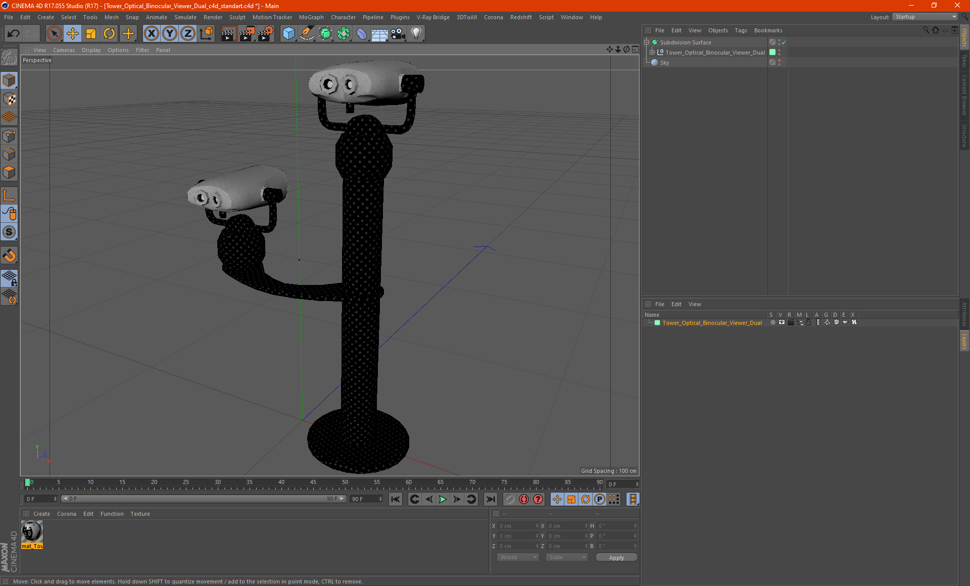Switch to Texture mode icon
Image resolution: width=970 pixels, height=586 pixels.
pyautogui.click(x=9, y=99)
